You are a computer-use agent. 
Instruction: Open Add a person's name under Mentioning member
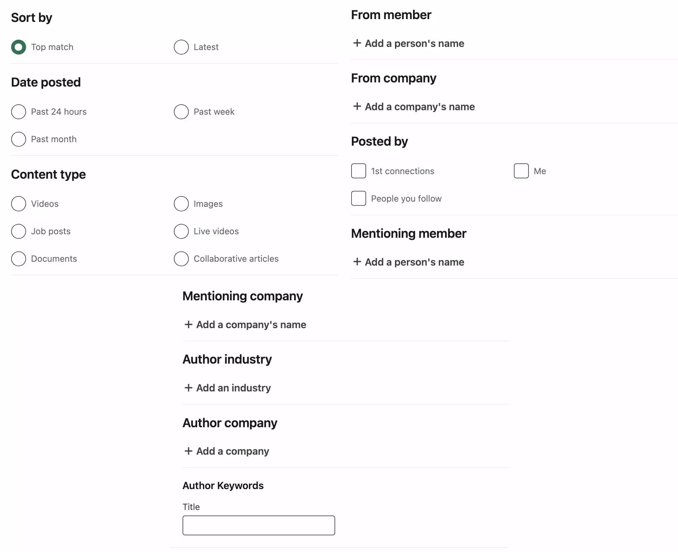coord(414,262)
